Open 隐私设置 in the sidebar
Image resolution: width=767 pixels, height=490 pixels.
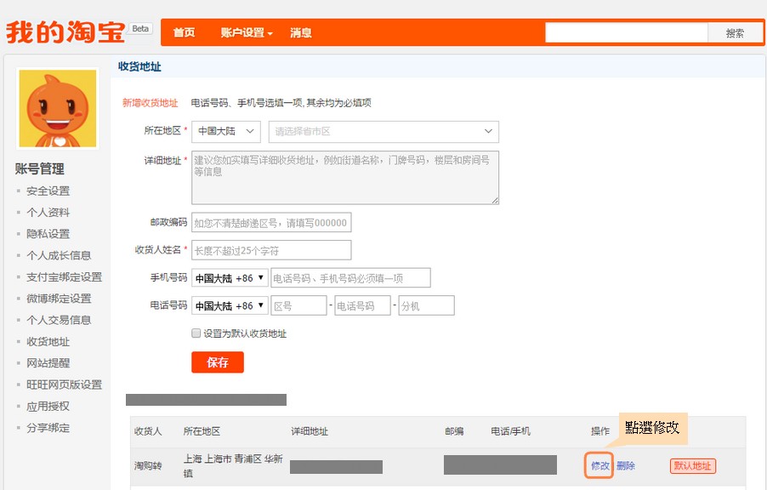[48, 234]
